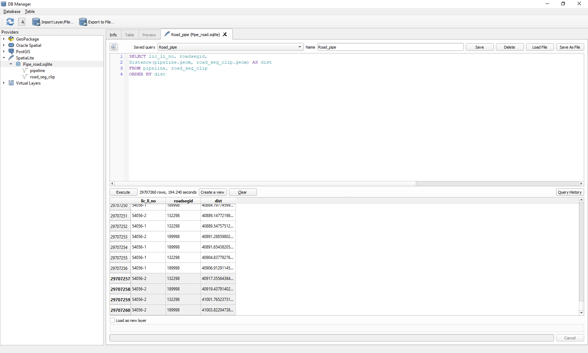Click SQL editor horizontal scrollbar thumb
The image size is (588, 353).
pos(265,183)
